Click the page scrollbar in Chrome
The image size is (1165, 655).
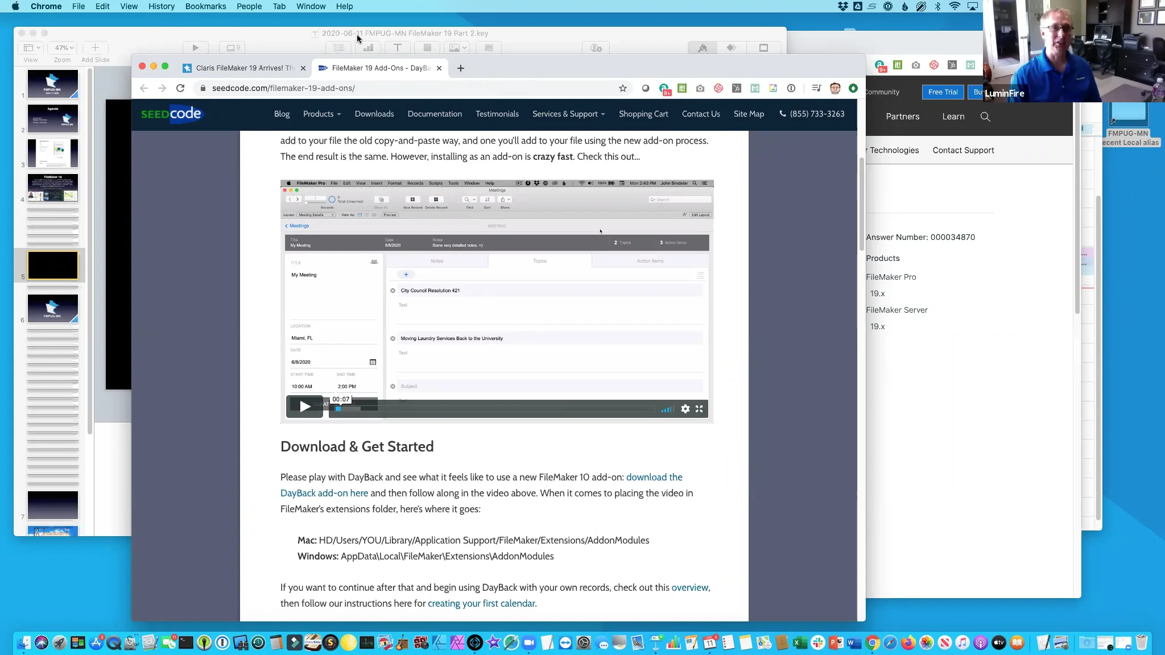(861, 205)
